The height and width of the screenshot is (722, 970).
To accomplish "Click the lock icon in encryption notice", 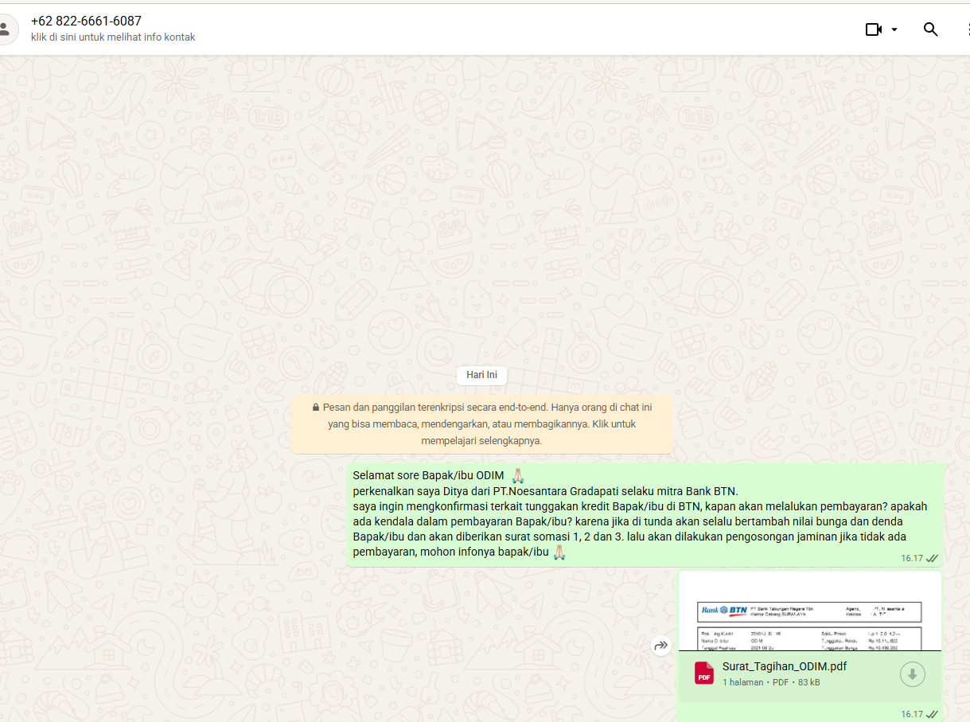I will point(316,408).
